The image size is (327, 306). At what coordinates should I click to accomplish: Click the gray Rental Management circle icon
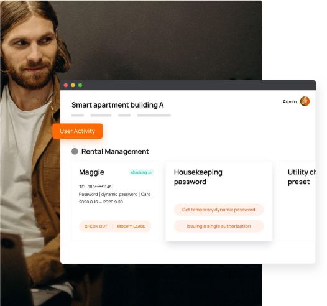pos(75,151)
